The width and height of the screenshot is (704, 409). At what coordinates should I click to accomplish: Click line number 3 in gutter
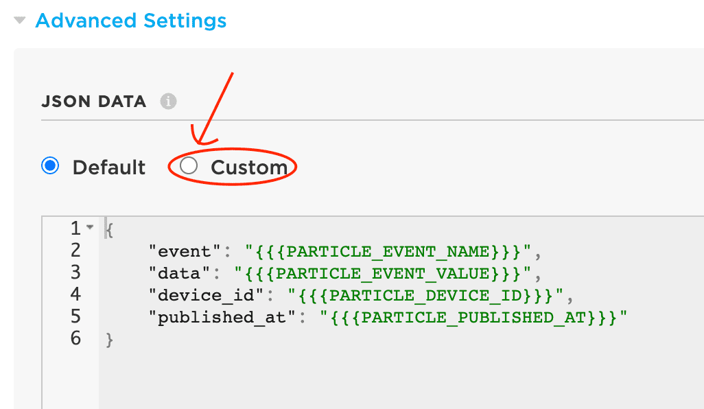(x=75, y=272)
